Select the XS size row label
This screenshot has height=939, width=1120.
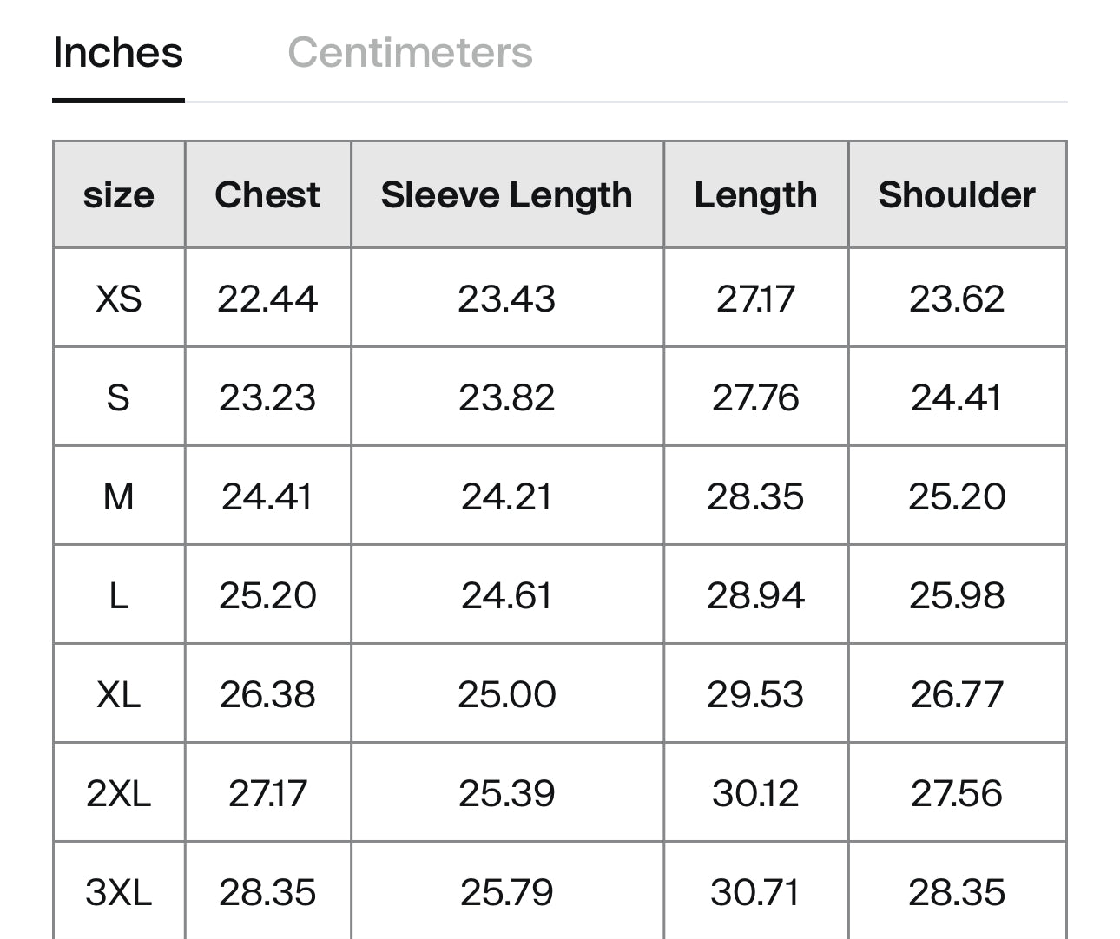coord(119,299)
